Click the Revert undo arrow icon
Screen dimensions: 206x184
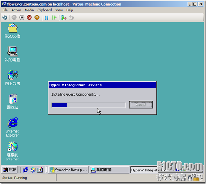tap(71, 17)
